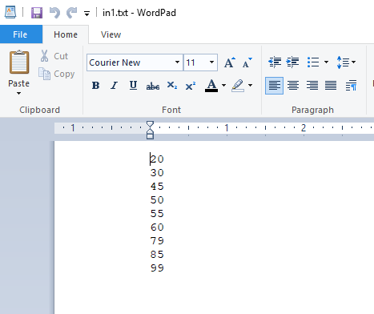The width and height of the screenshot is (374, 314).
Task: Click the line containing 45
Action: [157, 187]
